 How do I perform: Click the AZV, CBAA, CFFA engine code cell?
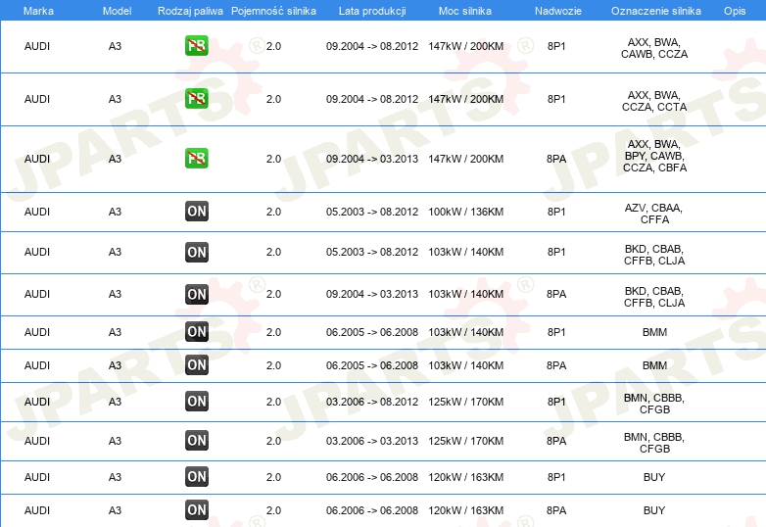pyautogui.click(x=653, y=214)
